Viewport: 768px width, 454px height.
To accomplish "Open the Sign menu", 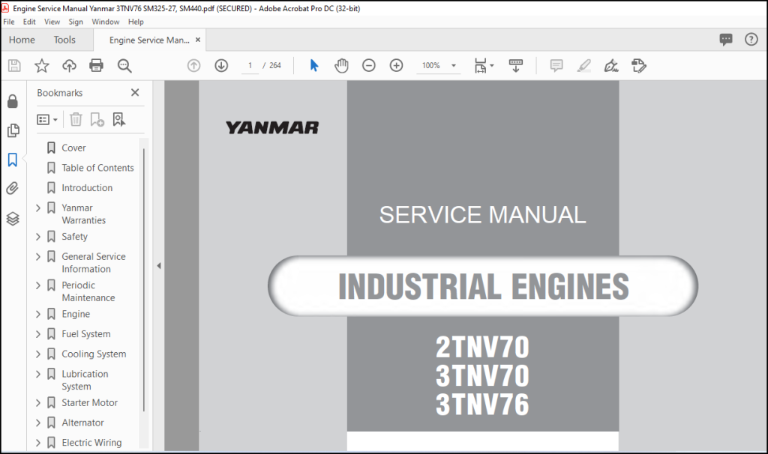I will click(x=76, y=22).
